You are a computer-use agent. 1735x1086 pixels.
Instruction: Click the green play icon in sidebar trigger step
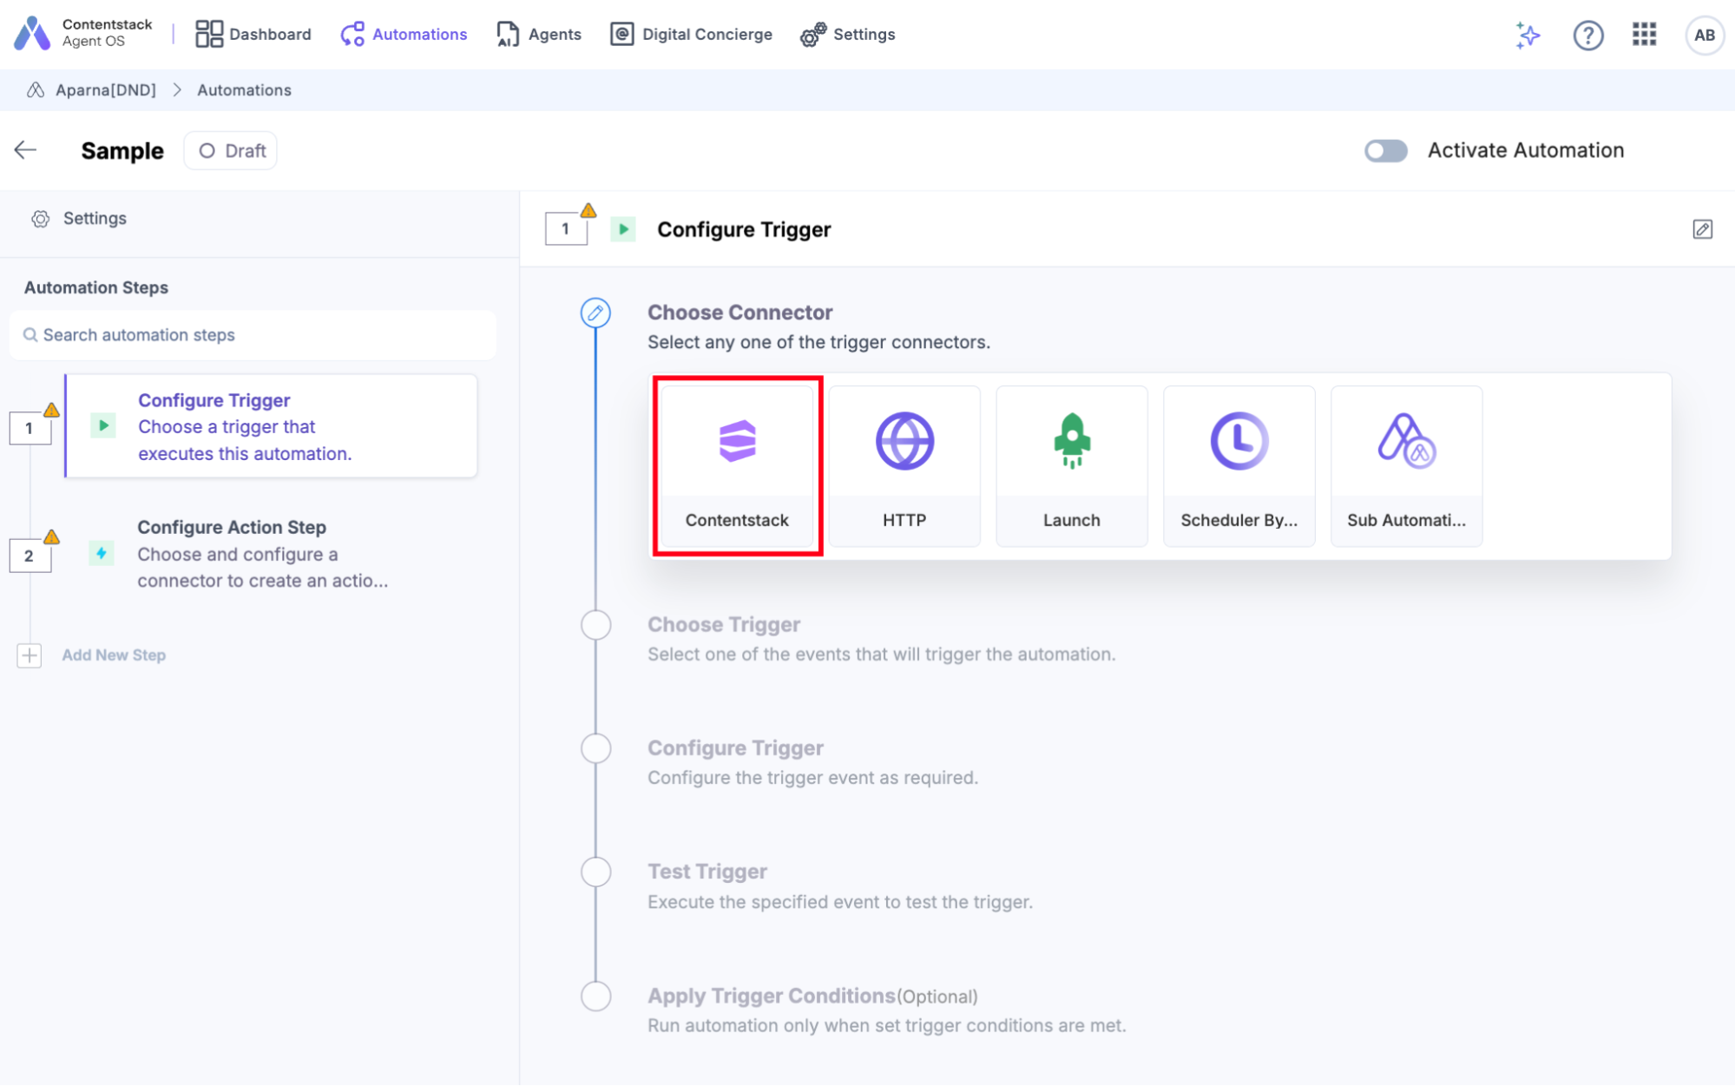point(103,425)
